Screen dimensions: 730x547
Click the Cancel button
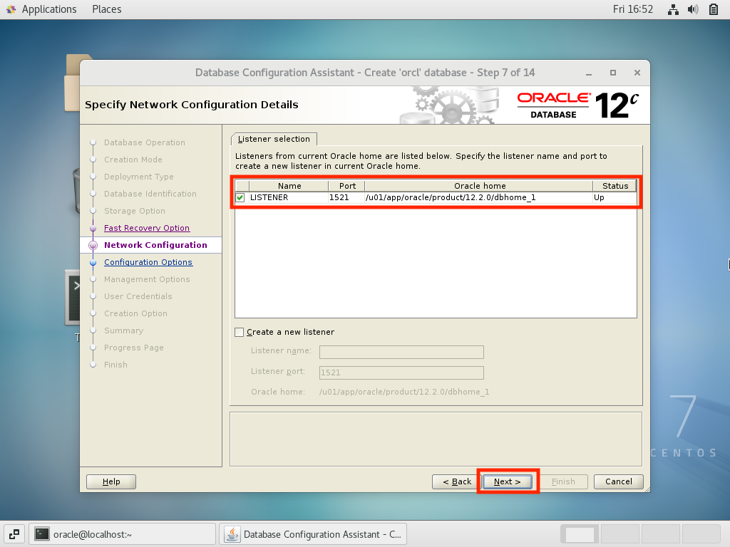pos(618,482)
